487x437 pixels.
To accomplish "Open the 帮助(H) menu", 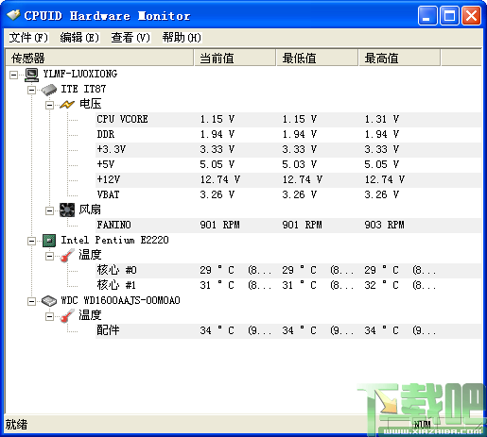I will pos(182,38).
